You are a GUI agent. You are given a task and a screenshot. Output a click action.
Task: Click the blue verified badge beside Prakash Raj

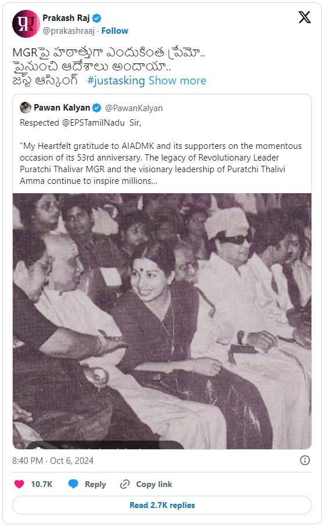click(x=97, y=18)
